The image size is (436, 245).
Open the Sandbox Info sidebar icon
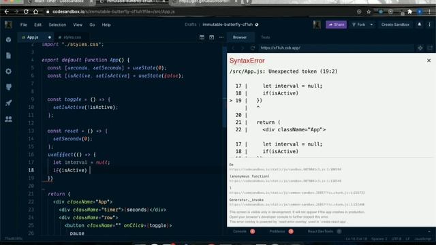[8, 39]
